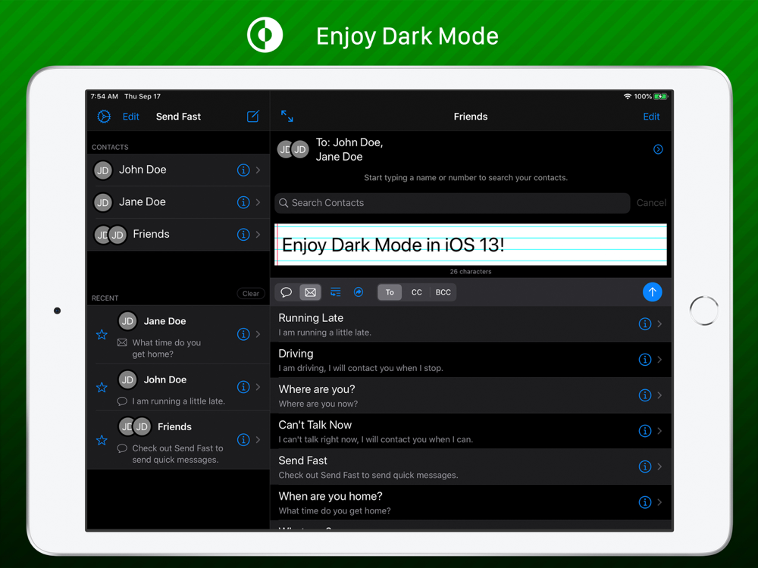The width and height of the screenshot is (758, 568).
Task: Tap the compose new message icon
Action: (253, 117)
